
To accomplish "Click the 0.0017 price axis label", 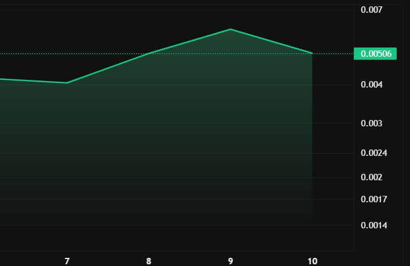I will (x=373, y=199).
